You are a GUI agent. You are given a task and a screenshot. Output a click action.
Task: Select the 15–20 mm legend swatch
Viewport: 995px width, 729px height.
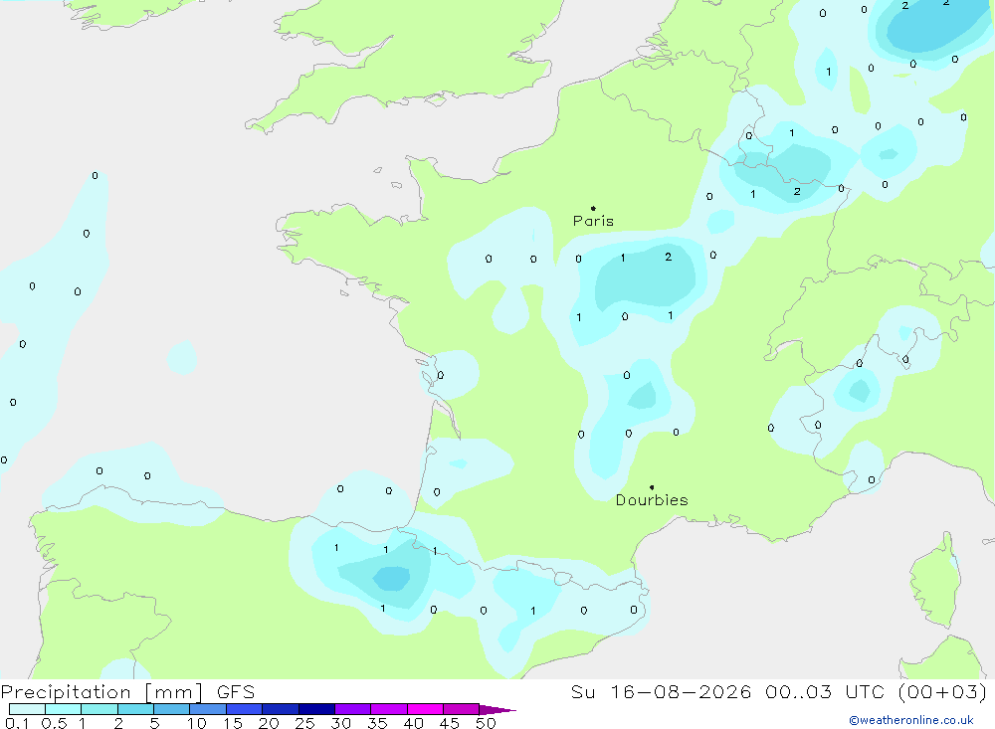pyautogui.click(x=245, y=709)
